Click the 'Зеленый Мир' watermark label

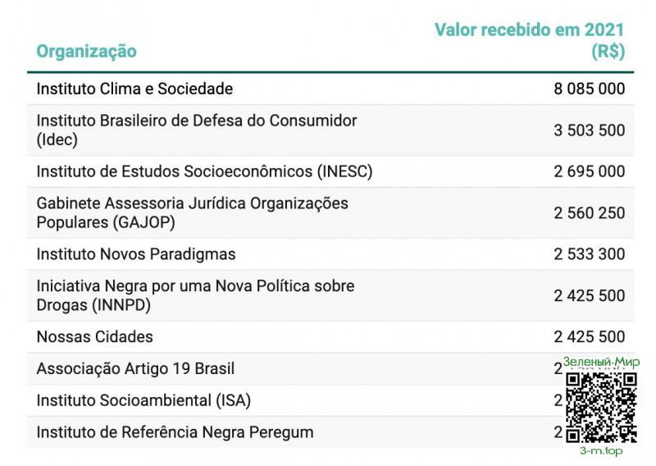click(x=601, y=362)
